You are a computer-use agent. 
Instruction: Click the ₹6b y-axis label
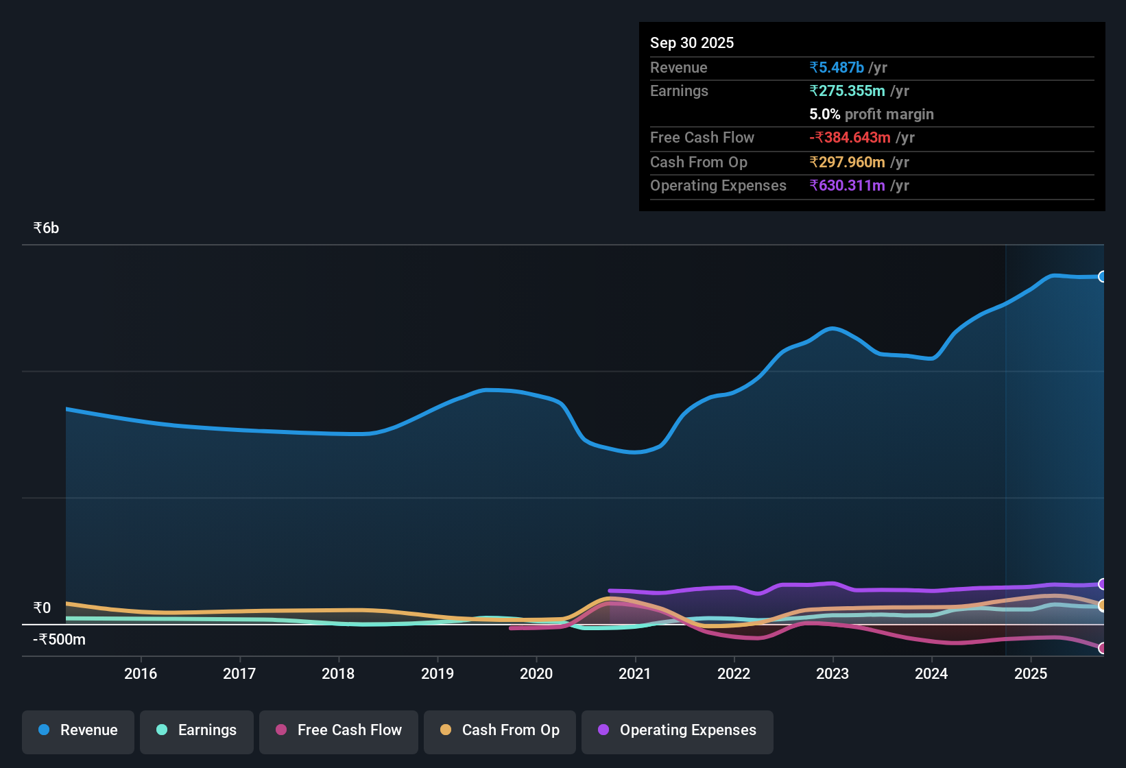[46, 228]
